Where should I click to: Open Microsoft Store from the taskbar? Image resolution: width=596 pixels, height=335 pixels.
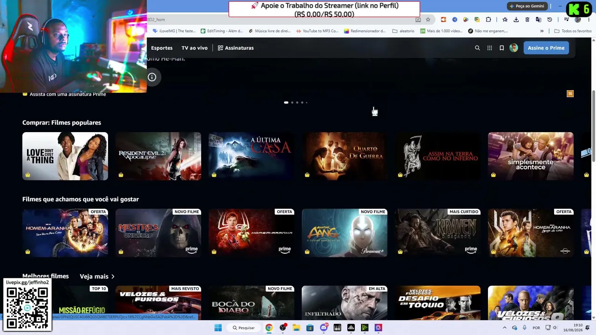(310, 328)
